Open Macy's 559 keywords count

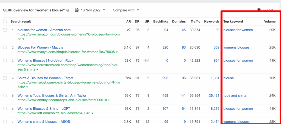click(217, 47)
